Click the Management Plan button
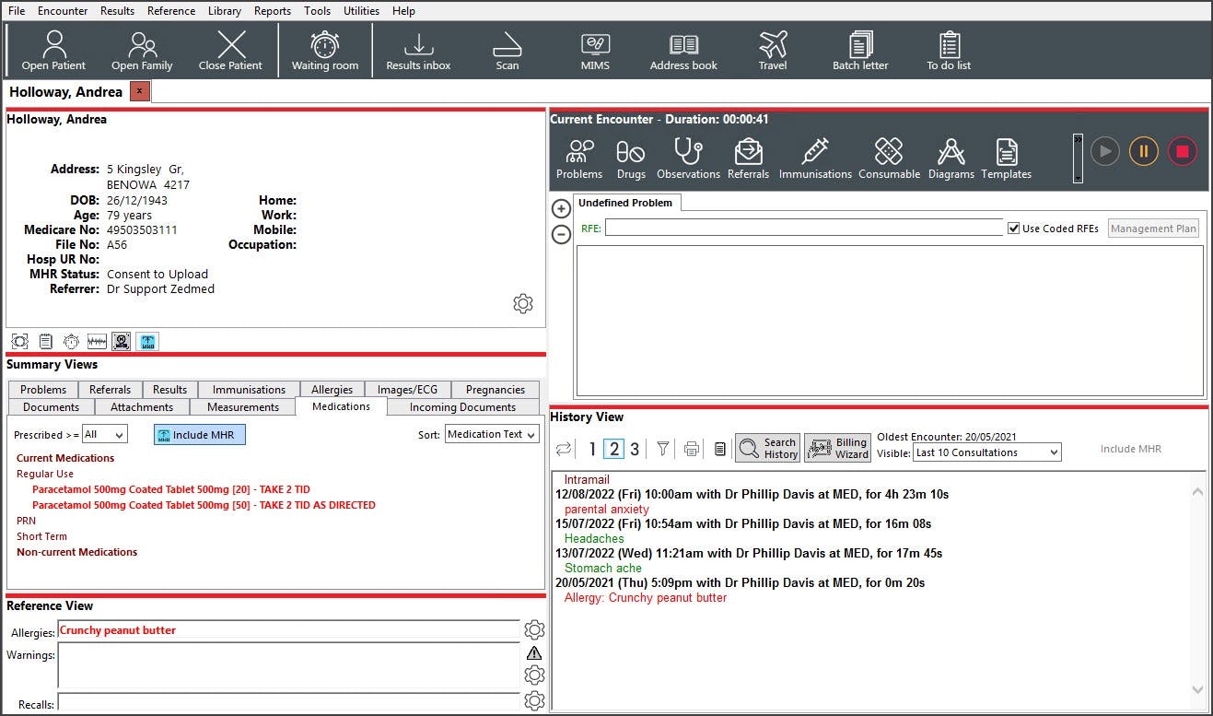Image resolution: width=1213 pixels, height=716 pixels. [x=1152, y=228]
